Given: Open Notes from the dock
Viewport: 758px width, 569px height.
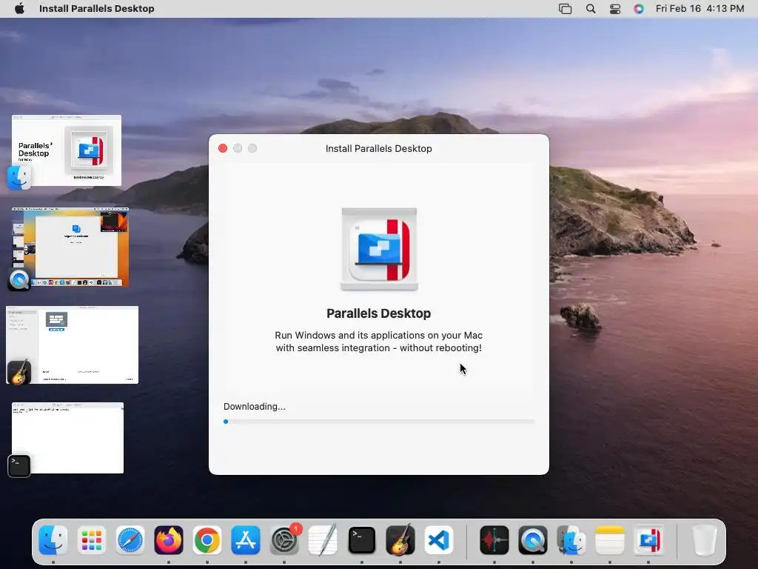Looking at the screenshot, I should 610,540.
